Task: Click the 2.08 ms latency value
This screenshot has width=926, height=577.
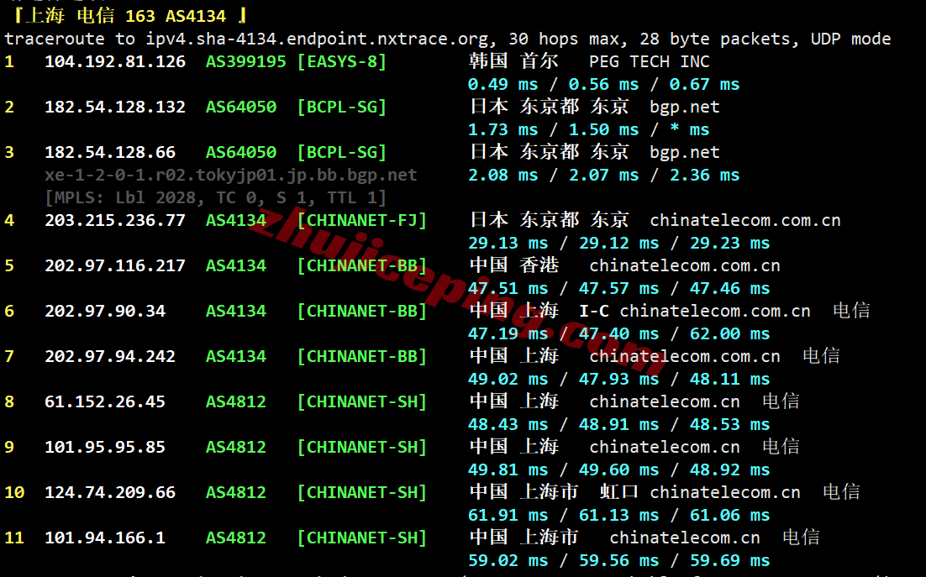Action: pos(502,176)
